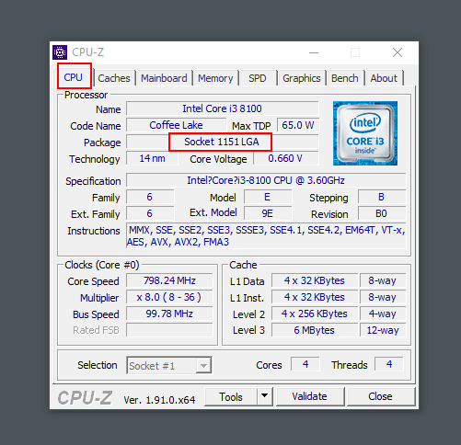Viewport: 461px width, 445px height.
Task: Click the L1 Inst. 8-way associativity value
Action: (x=383, y=297)
